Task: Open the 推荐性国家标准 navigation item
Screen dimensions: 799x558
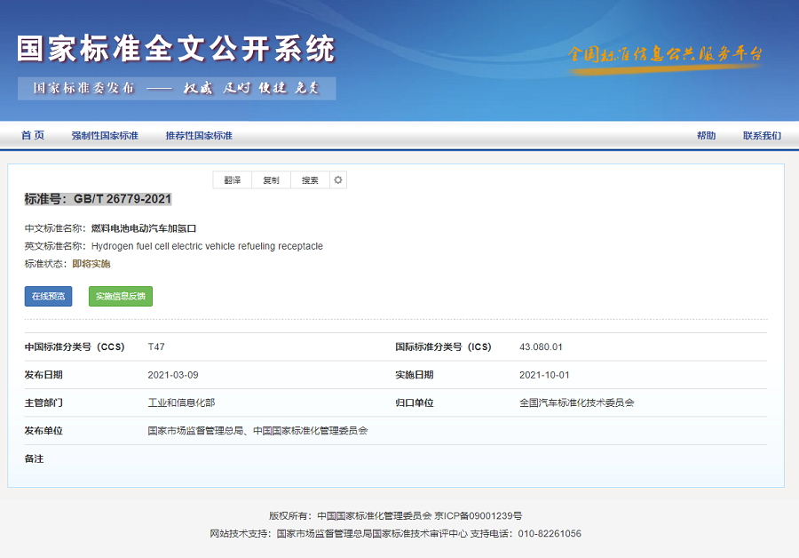Action: (199, 136)
